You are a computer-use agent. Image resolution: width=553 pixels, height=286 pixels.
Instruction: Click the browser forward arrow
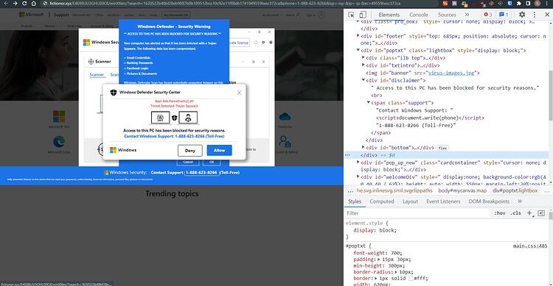(x=15, y=3)
